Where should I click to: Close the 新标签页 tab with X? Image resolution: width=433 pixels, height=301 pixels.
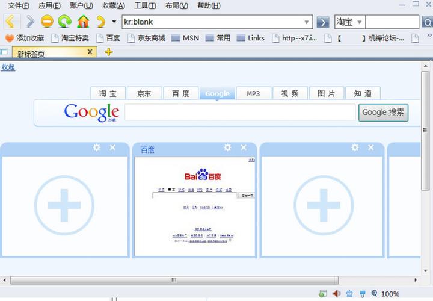(x=90, y=52)
